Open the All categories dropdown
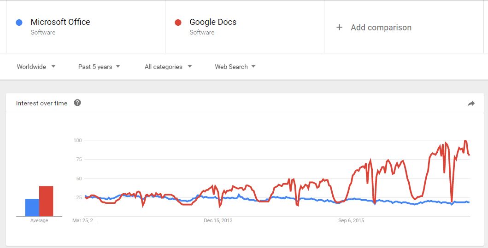The width and height of the screenshot is (488, 248). coord(168,67)
